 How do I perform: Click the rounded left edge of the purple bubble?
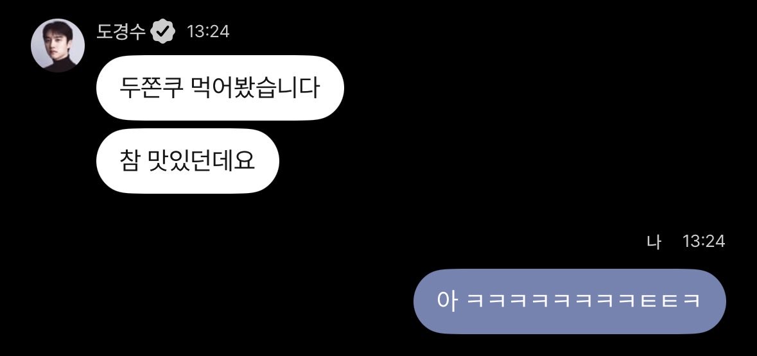425,301
